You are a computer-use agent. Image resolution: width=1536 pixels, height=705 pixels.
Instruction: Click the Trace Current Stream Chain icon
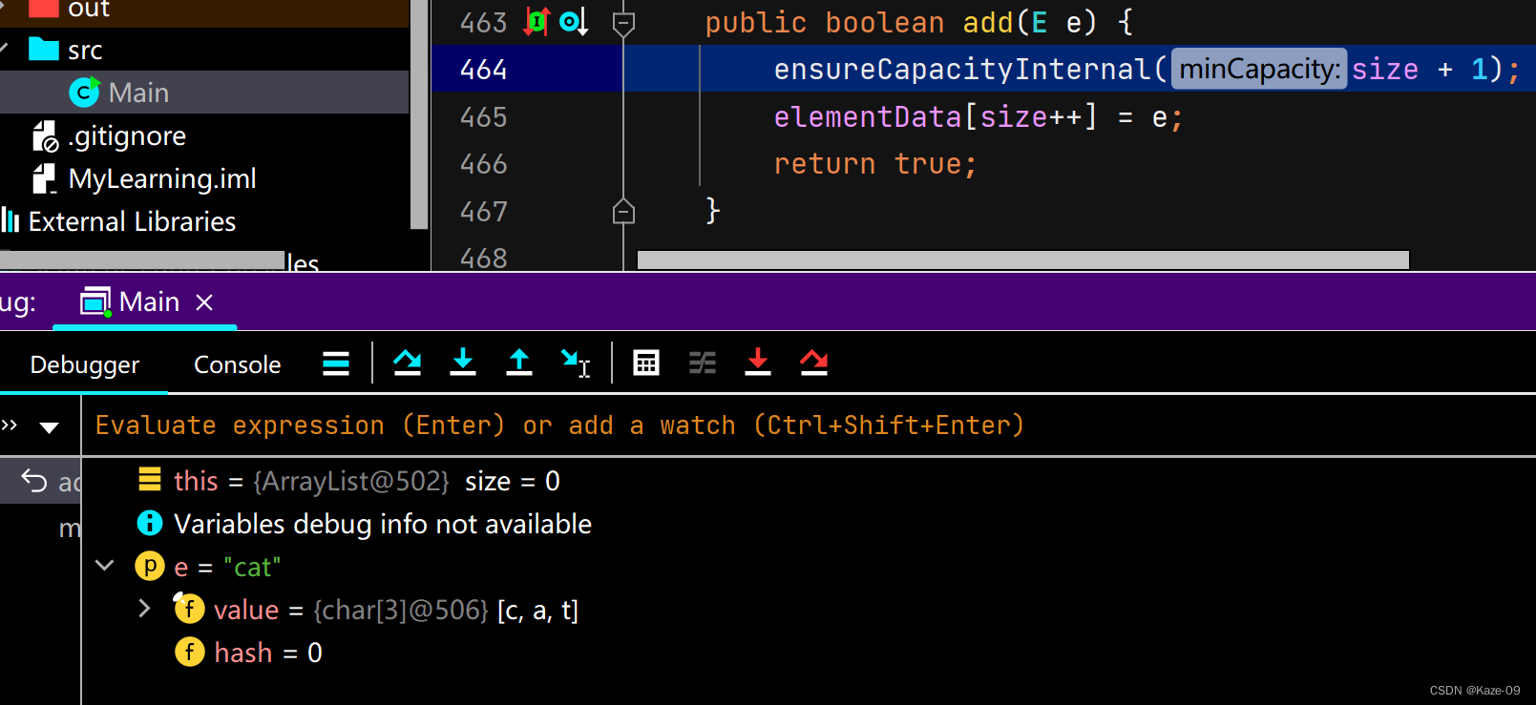click(703, 363)
